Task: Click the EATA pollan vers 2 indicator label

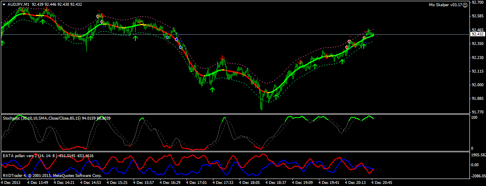Action: tap(48, 156)
